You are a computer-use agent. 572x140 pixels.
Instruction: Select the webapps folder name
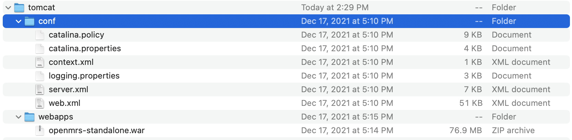56,117
